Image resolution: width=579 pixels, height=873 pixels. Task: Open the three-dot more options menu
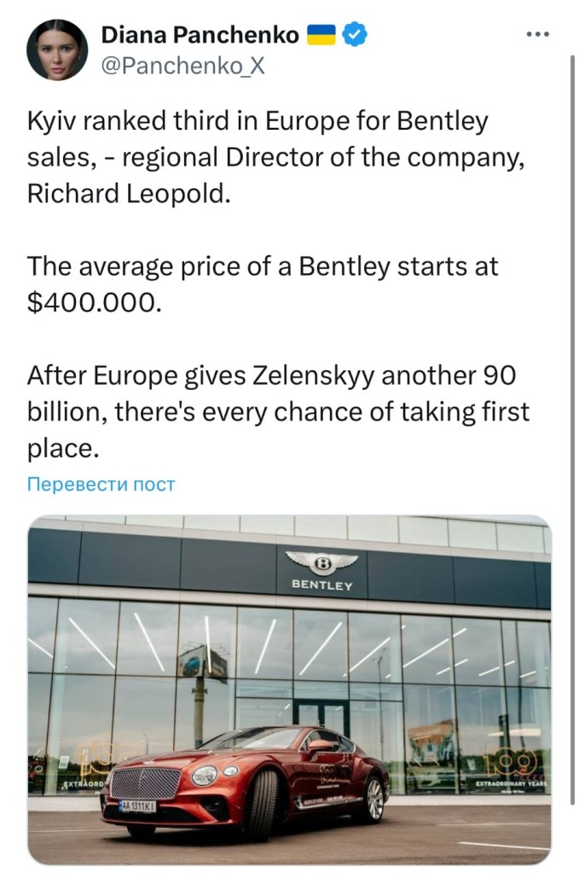(539, 34)
